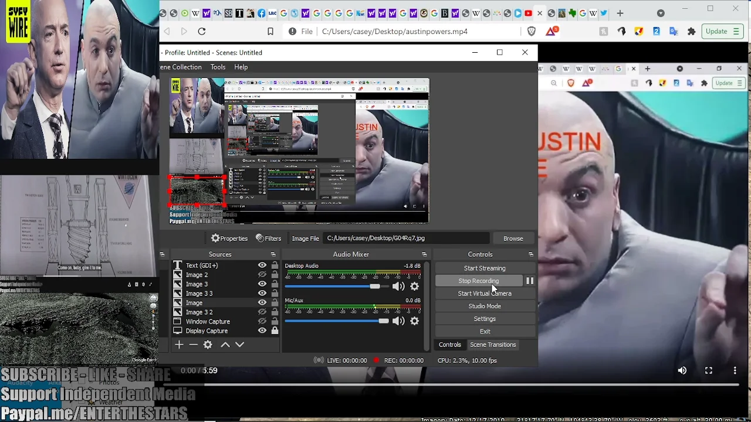Pop out the Audio Mixer dock panel
Image resolution: width=751 pixels, height=422 pixels.
coord(424,254)
